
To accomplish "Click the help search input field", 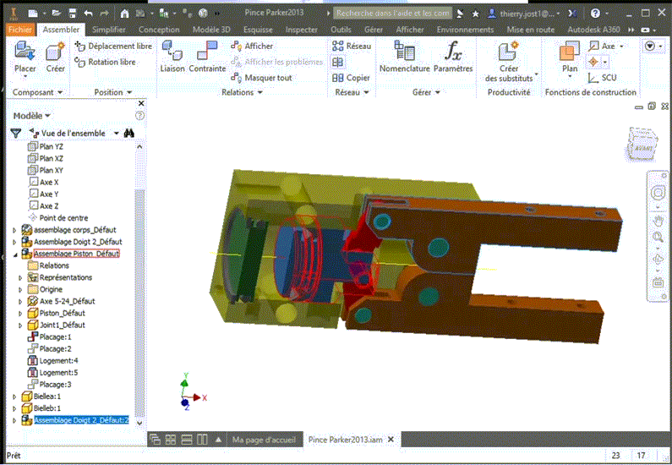I will coord(392,14).
